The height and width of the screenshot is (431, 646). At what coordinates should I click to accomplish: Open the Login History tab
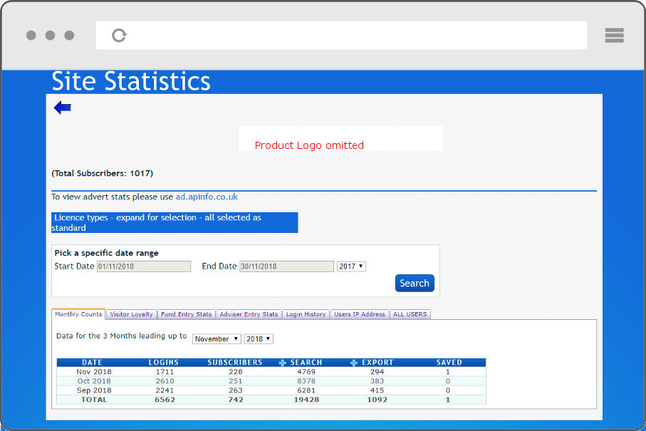click(306, 314)
